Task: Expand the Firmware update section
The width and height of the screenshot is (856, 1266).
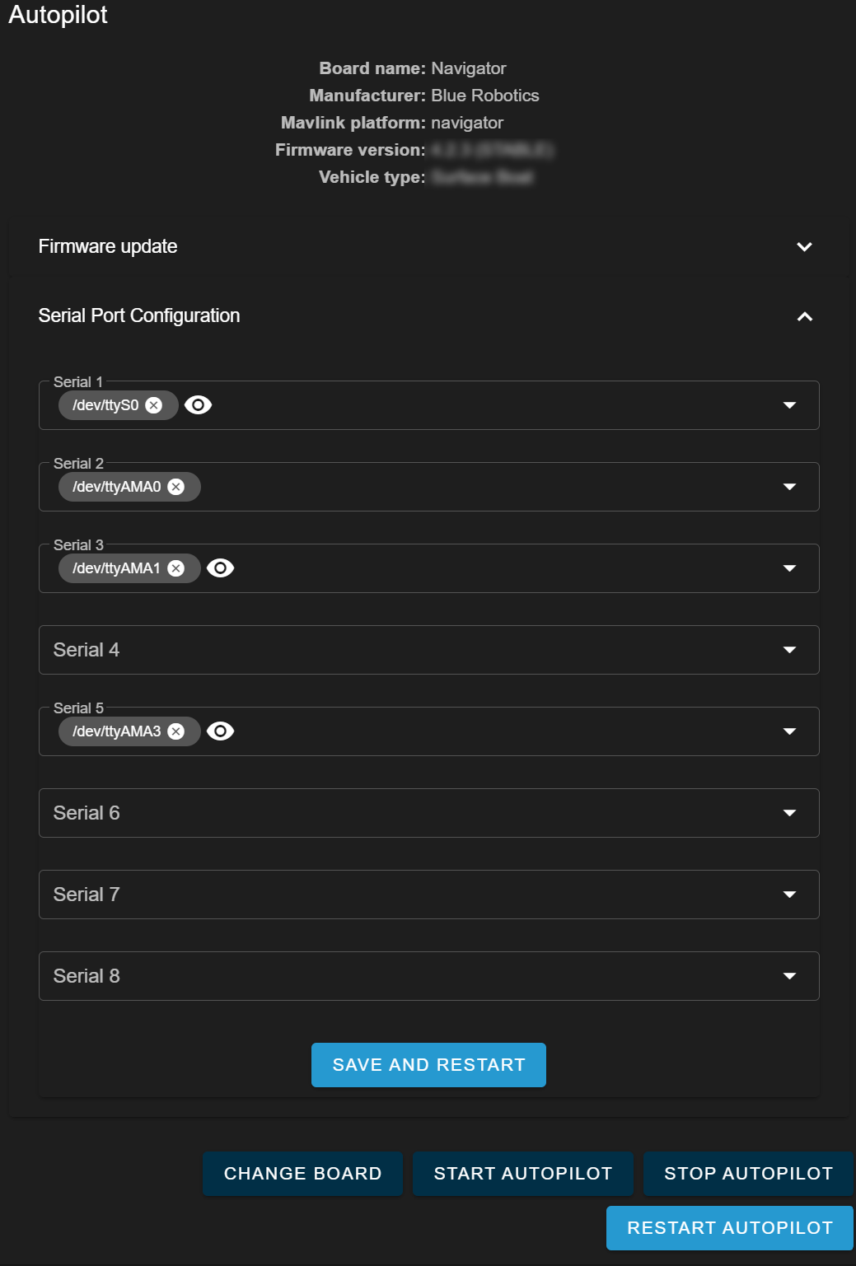Action: [805, 246]
